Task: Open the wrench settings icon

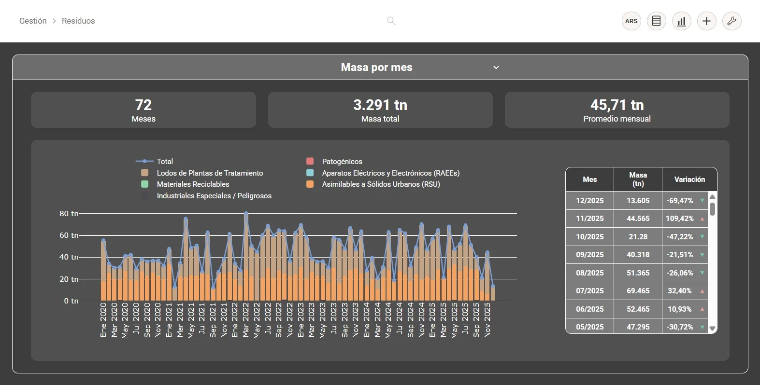Action: click(x=732, y=21)
